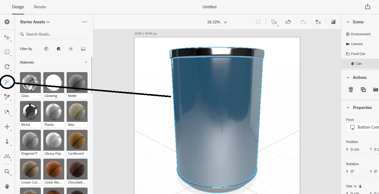Click the Search Assets field
The height and width of the screenshot is (194, 379).
[x=54, y=34]
